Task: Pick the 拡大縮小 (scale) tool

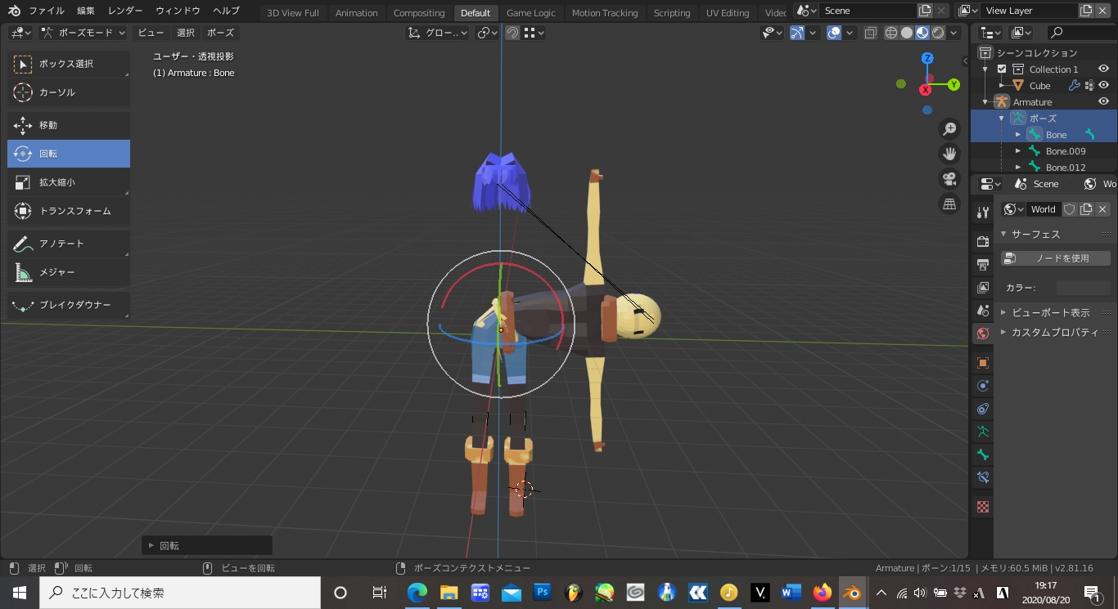Action: (x=69, y=182)
